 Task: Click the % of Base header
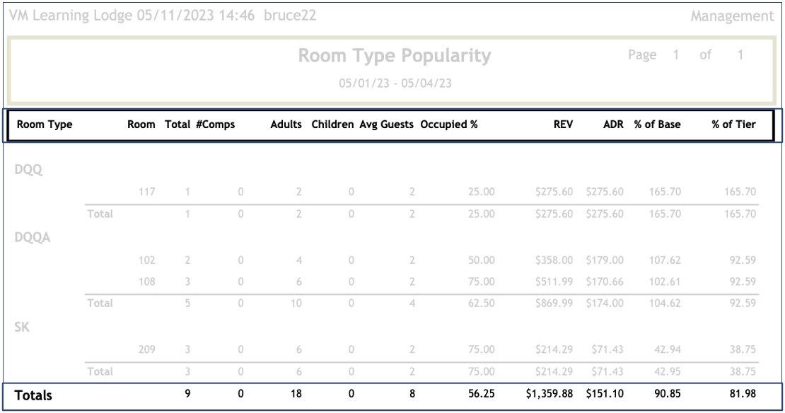tap(657, 124)
